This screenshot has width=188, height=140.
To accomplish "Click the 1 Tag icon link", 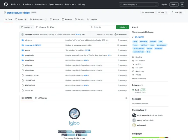I will pos(51,27).
